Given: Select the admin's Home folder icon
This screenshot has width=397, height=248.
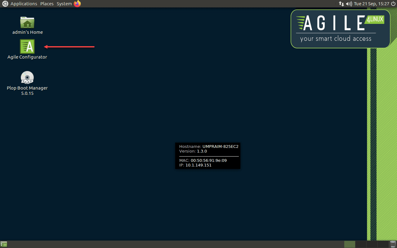Looking at the screenshot, I should (x=27, y=22).
